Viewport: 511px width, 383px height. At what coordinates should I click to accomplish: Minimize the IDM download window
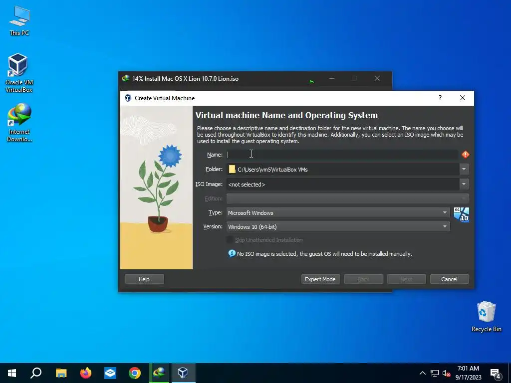[332, 78]
